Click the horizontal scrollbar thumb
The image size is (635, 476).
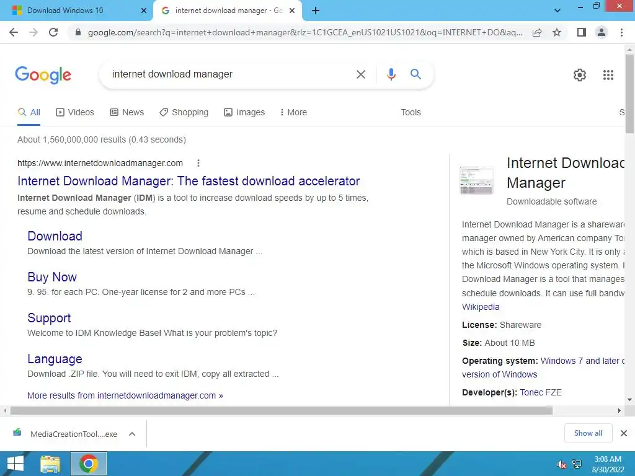(282, 410)
